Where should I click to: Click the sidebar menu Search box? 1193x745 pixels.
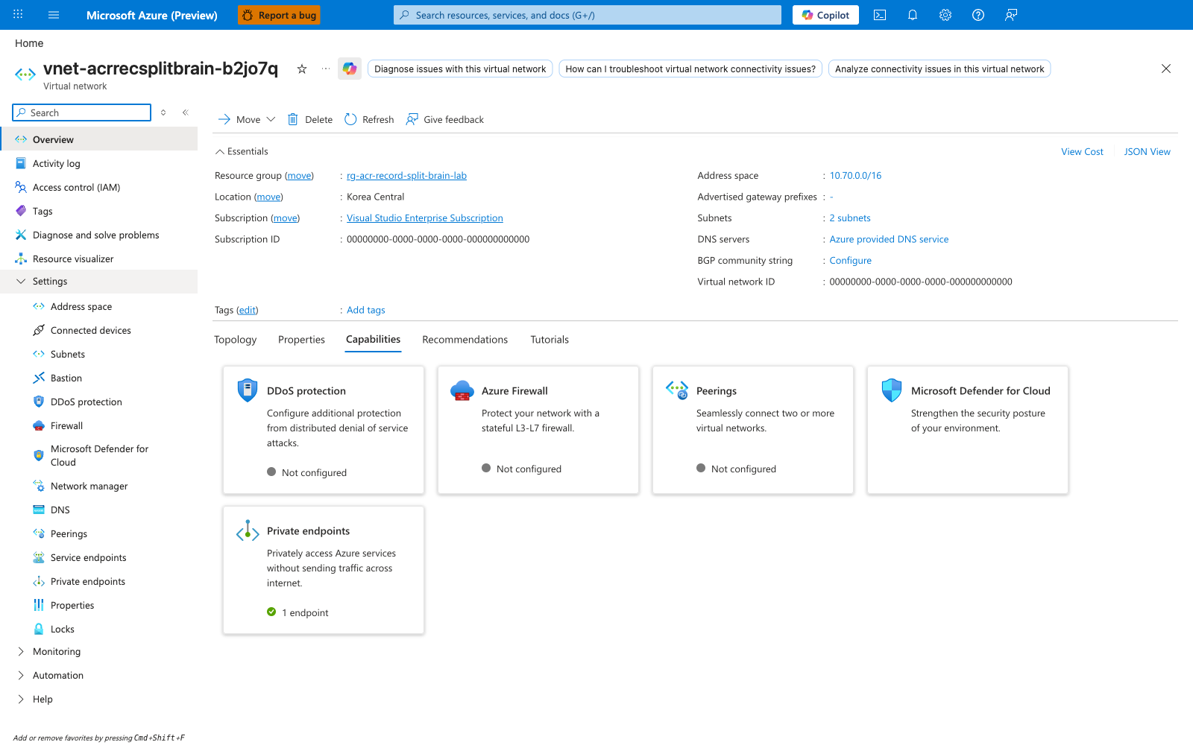82,112
